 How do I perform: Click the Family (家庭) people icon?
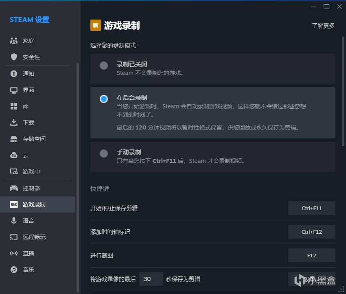click(x=14, y=41)
